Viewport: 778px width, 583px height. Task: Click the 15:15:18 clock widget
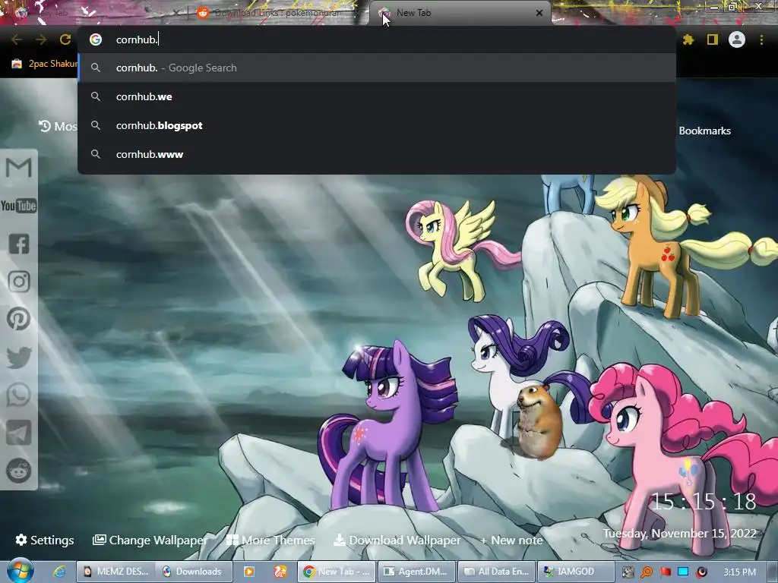point(704,502)
